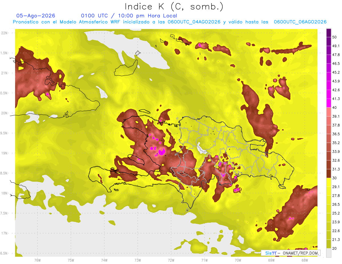Viewport: 342px width, 264px height.
Task: Click the darkest purple colorbar swatch above 50
Action: [329, 33]
